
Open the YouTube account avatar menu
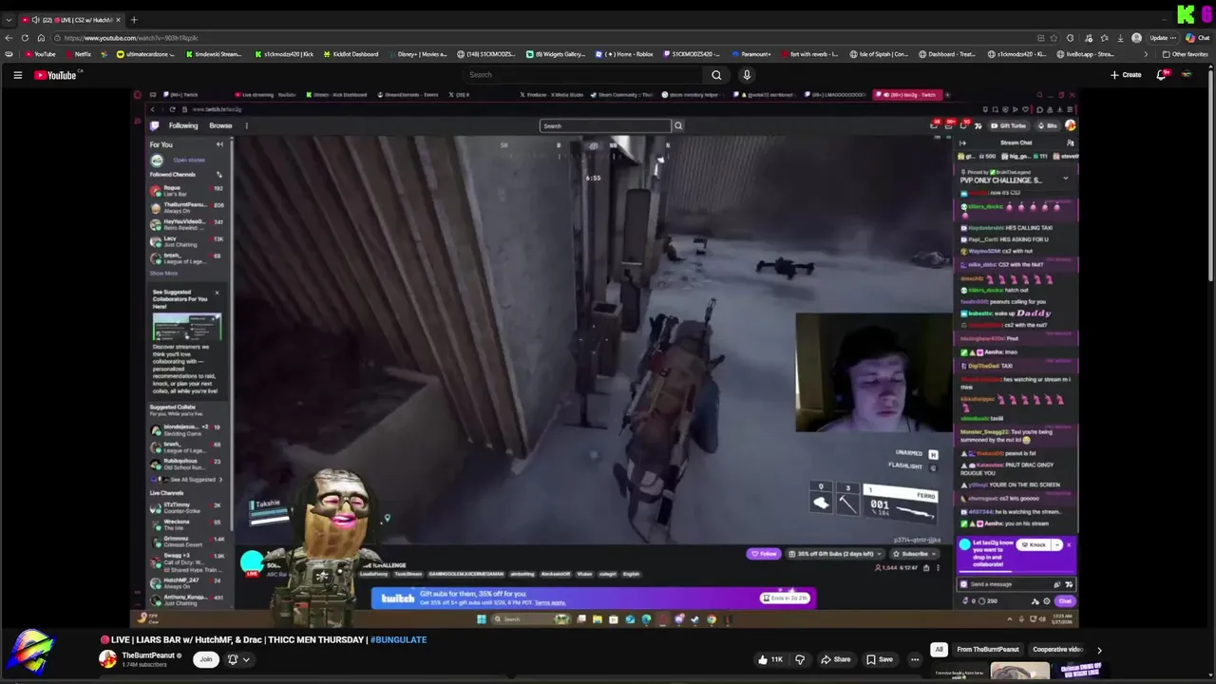[1187, 75]
